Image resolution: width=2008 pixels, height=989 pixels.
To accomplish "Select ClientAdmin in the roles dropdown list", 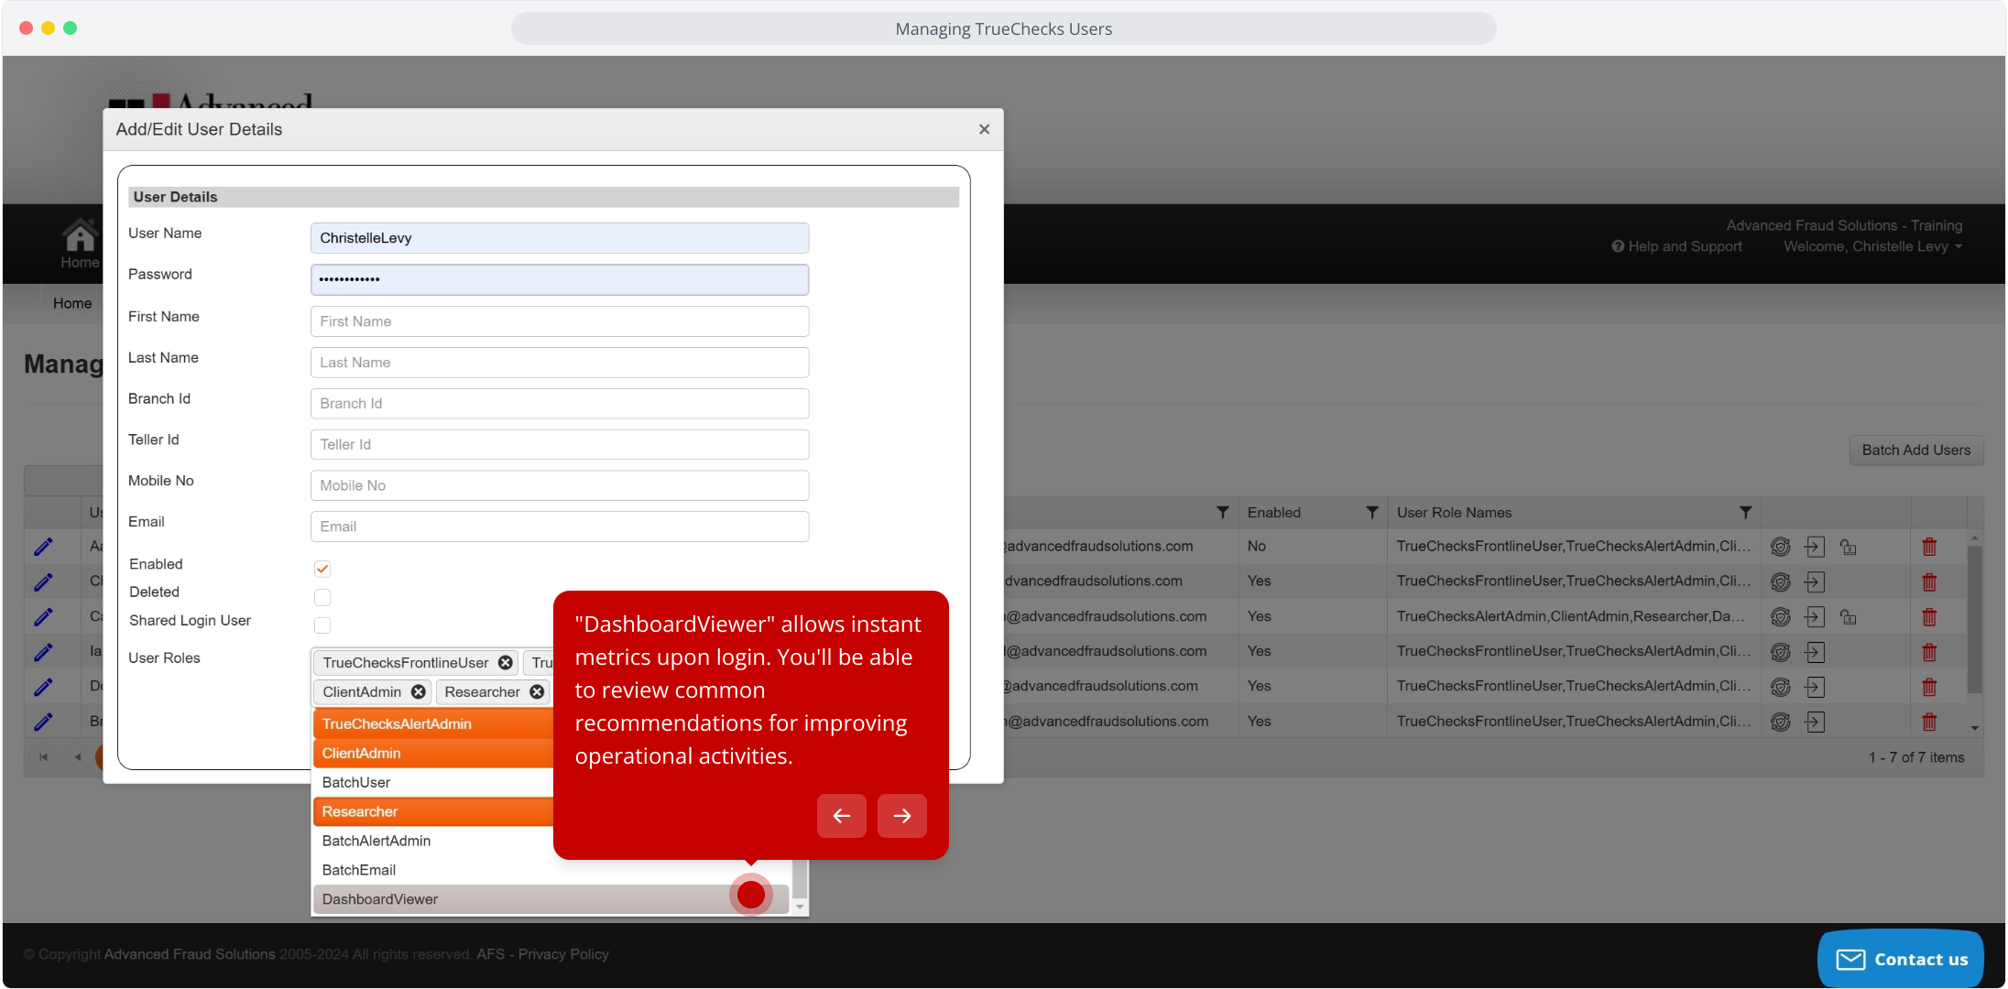I will coord(432,753).
